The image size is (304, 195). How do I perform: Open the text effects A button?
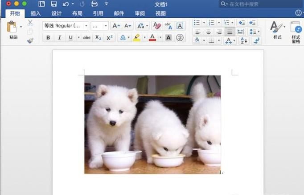click(x=123, y=37)
